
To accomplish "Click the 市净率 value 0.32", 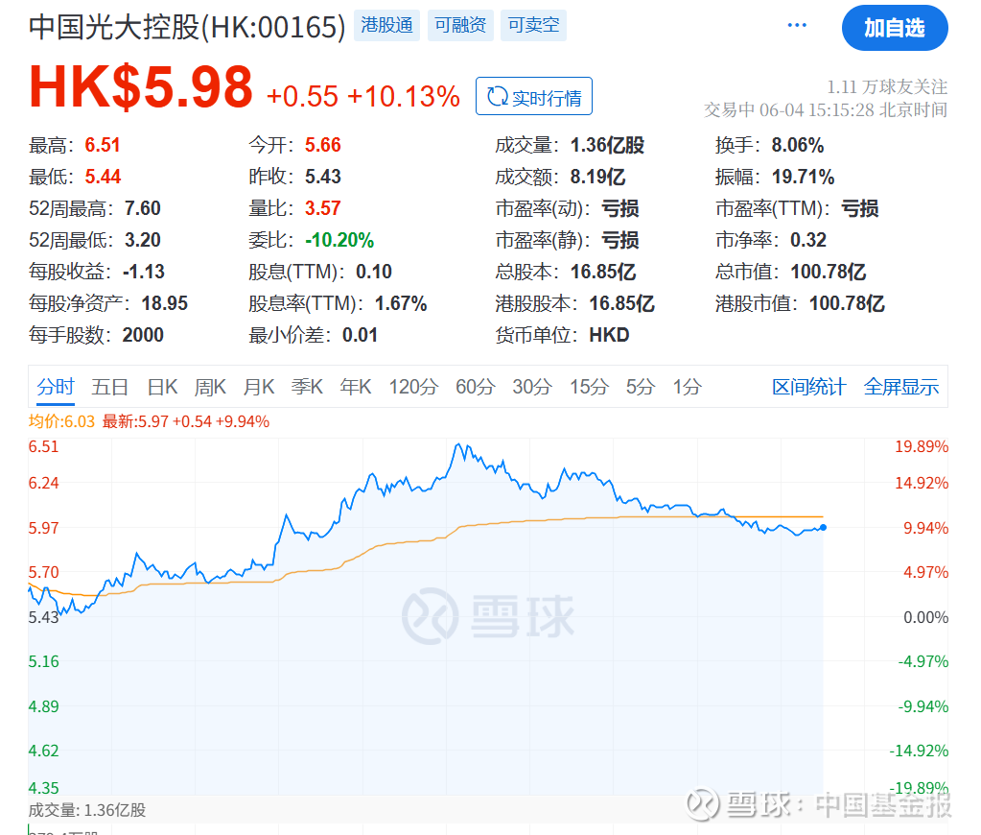I will (808, 240).
